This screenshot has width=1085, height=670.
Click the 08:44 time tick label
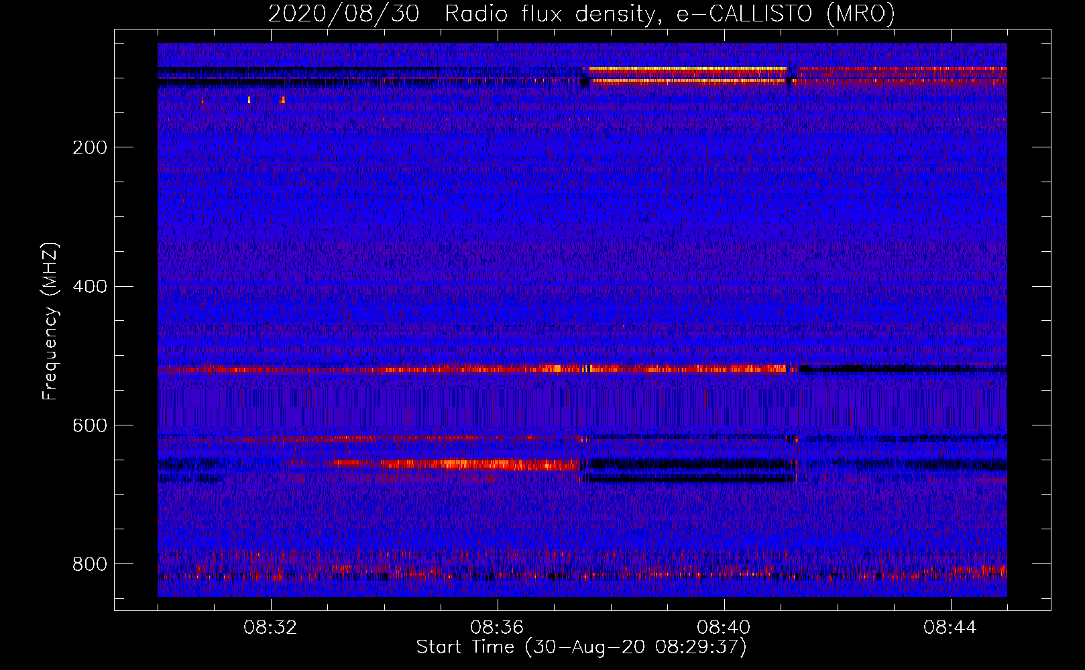(950, 628)
